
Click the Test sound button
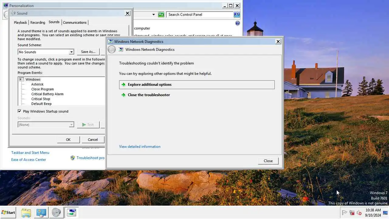pos(88,125)
